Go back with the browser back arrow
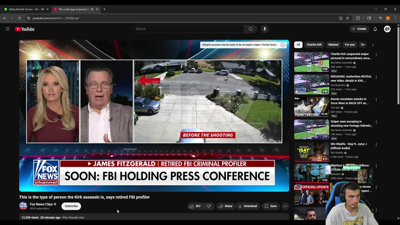The image size is (400, 225). click(5, 18)
